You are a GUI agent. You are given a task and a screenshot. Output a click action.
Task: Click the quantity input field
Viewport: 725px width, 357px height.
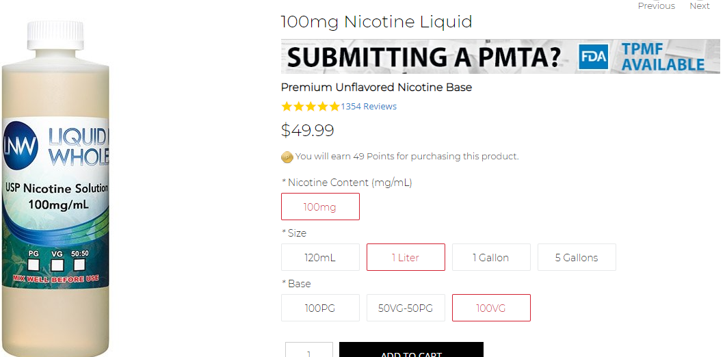(x=309, y=351)
